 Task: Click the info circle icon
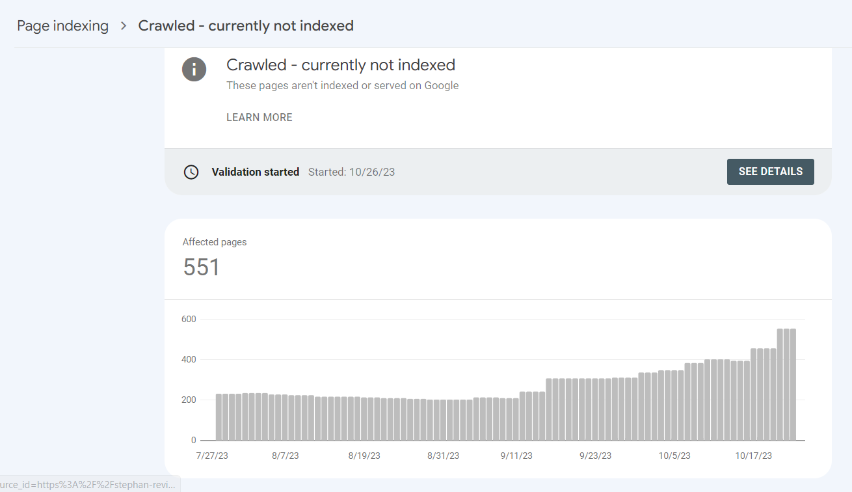point(194,70)
